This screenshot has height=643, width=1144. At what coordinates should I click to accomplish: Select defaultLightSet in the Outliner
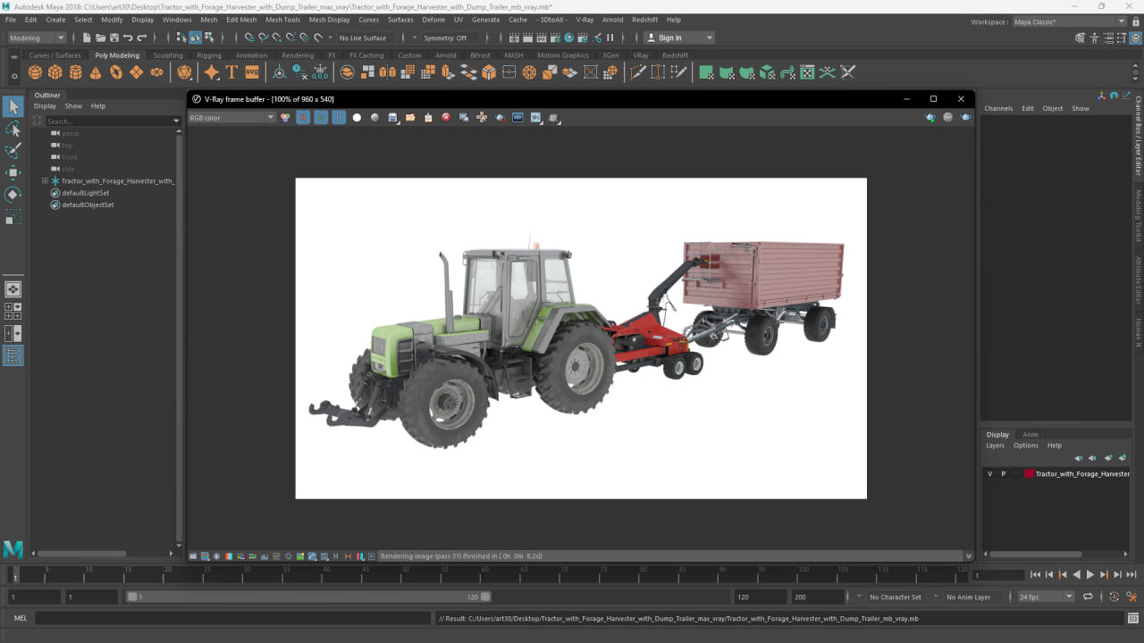coord(86,193)
